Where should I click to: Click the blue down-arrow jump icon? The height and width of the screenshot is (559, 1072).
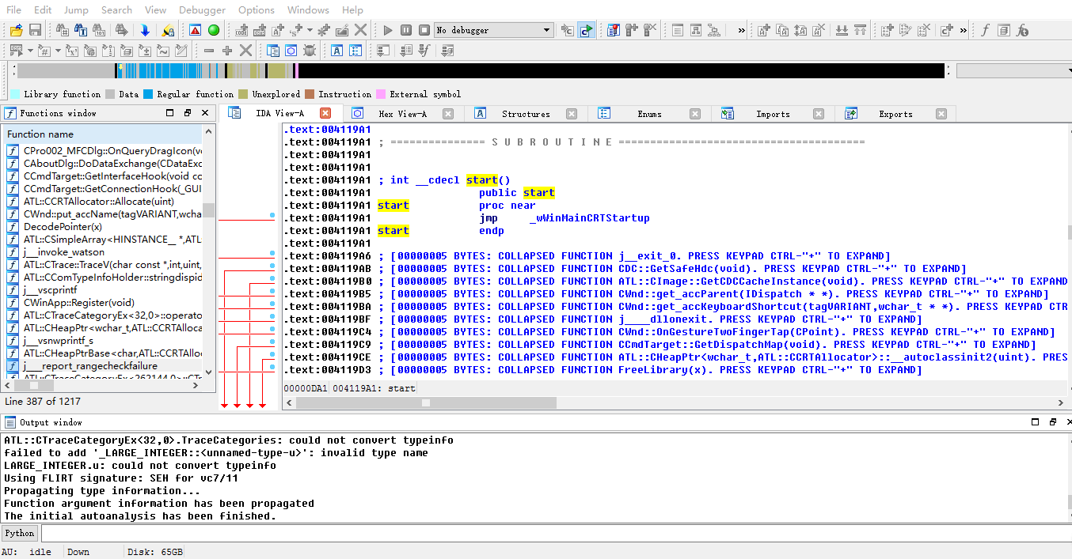coord(145,30)
